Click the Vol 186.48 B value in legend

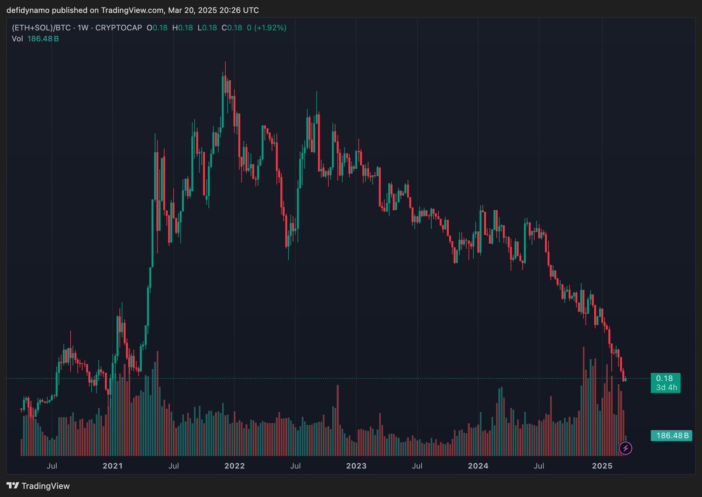click(43, 39)
